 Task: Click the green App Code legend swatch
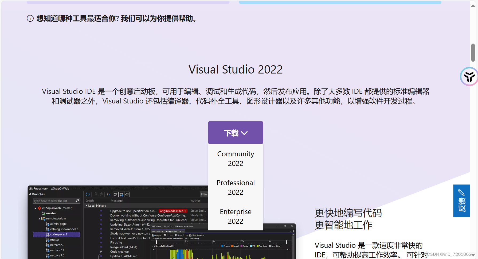click(x=257, y=246)
